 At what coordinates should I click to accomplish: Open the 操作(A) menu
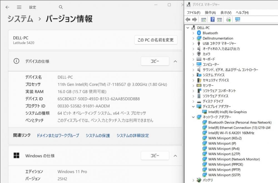coord(210,12)
